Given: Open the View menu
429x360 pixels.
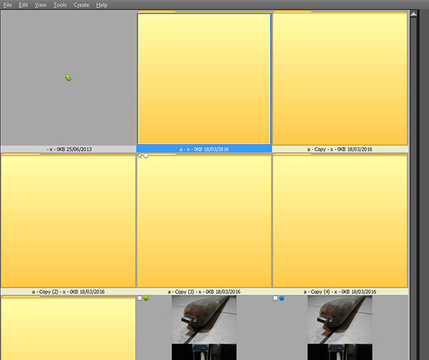Looking at the screenshot, I should point(40,5).
